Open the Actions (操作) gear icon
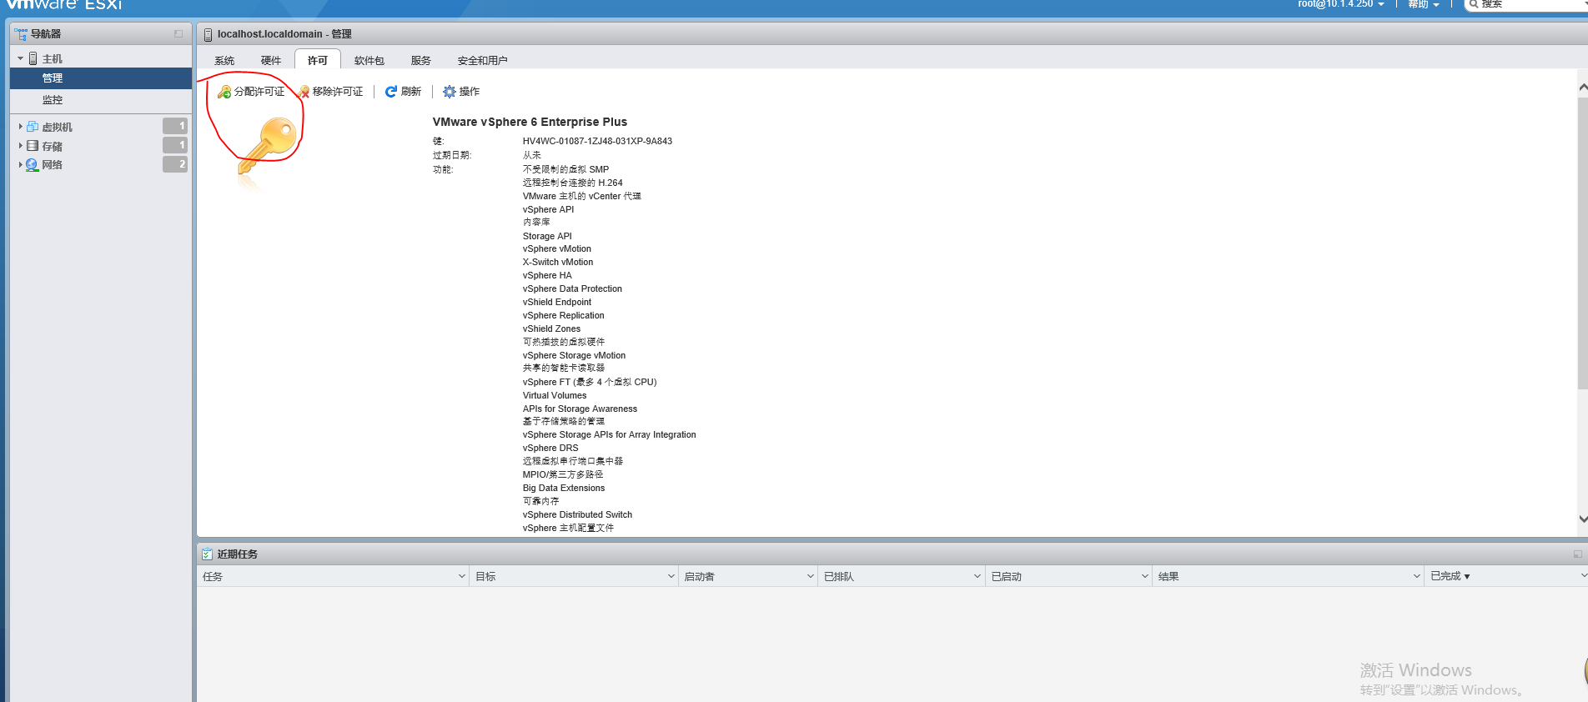Viewport: 1588px width, 702px height. 450,92
